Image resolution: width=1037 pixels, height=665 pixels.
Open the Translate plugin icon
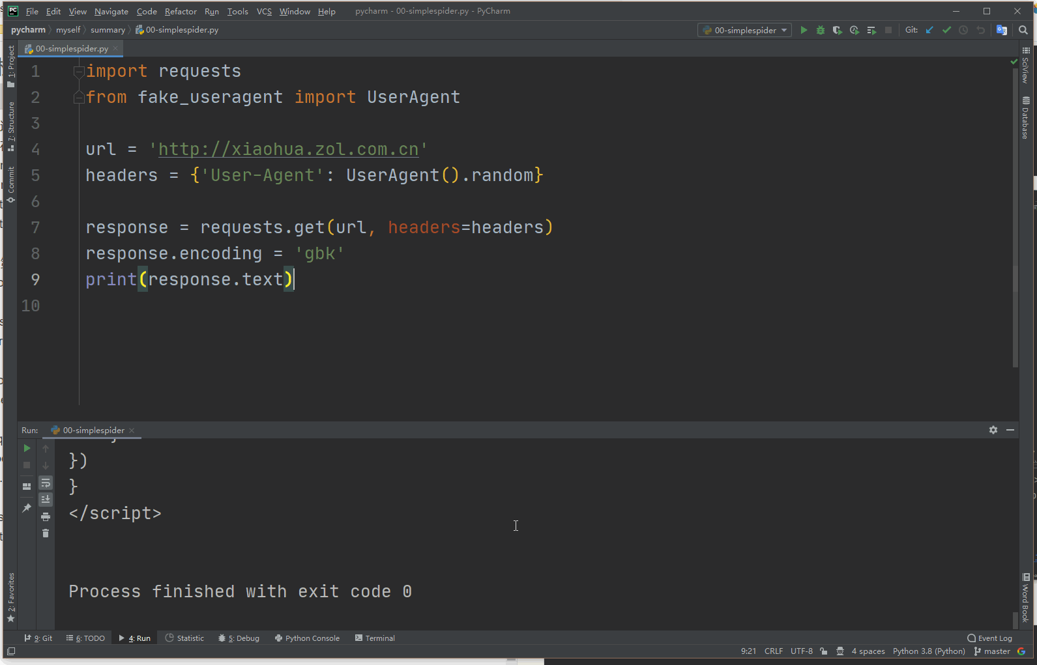pyautogui.click(x=1002, y=30)
